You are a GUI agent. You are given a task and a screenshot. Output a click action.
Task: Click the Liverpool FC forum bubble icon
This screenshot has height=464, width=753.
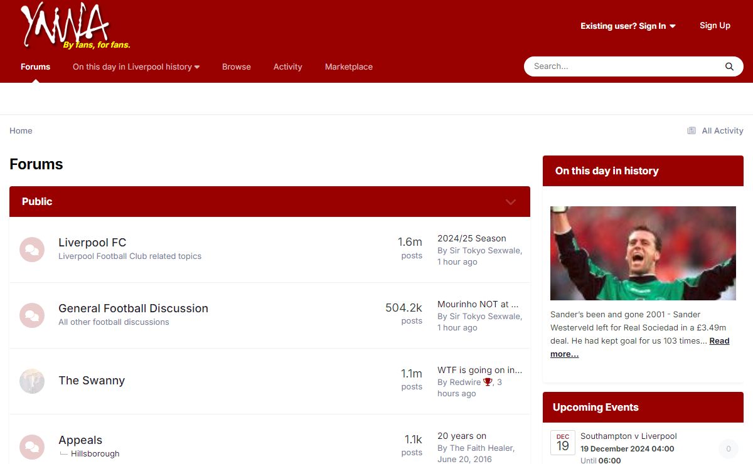32,250
